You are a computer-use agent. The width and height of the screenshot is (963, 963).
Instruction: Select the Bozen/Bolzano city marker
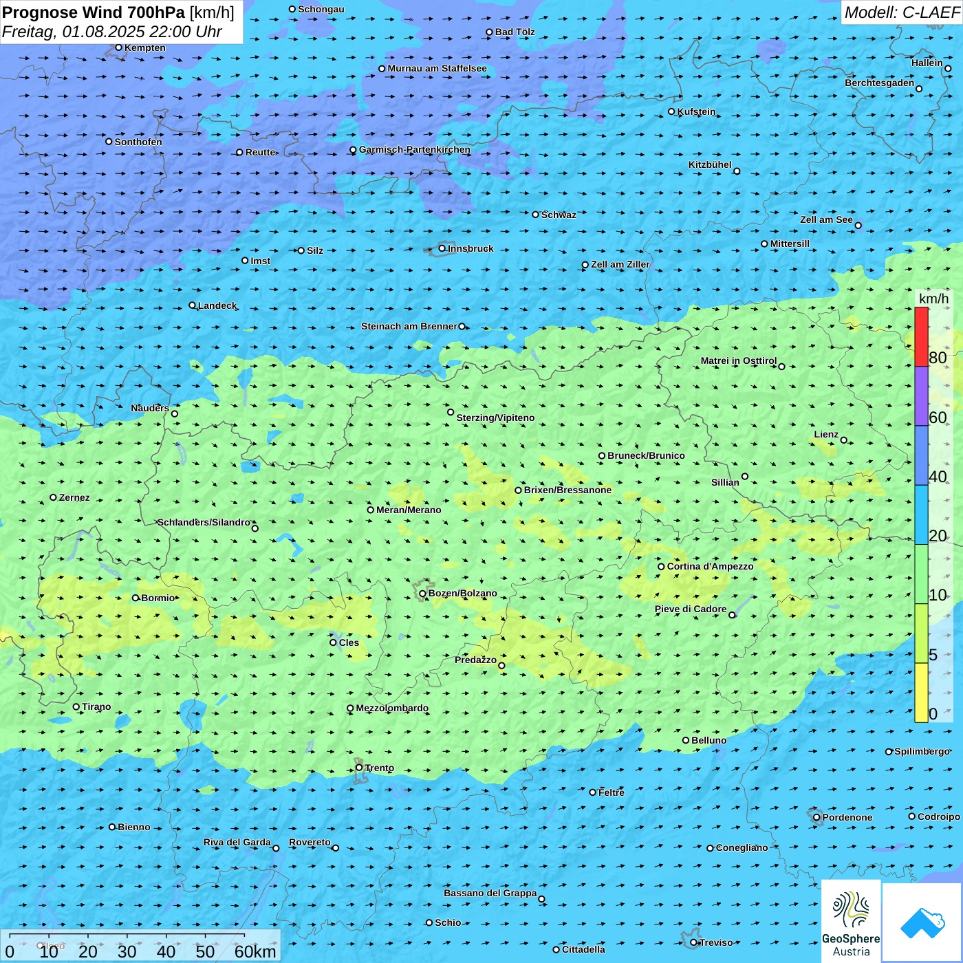(422, 594)
